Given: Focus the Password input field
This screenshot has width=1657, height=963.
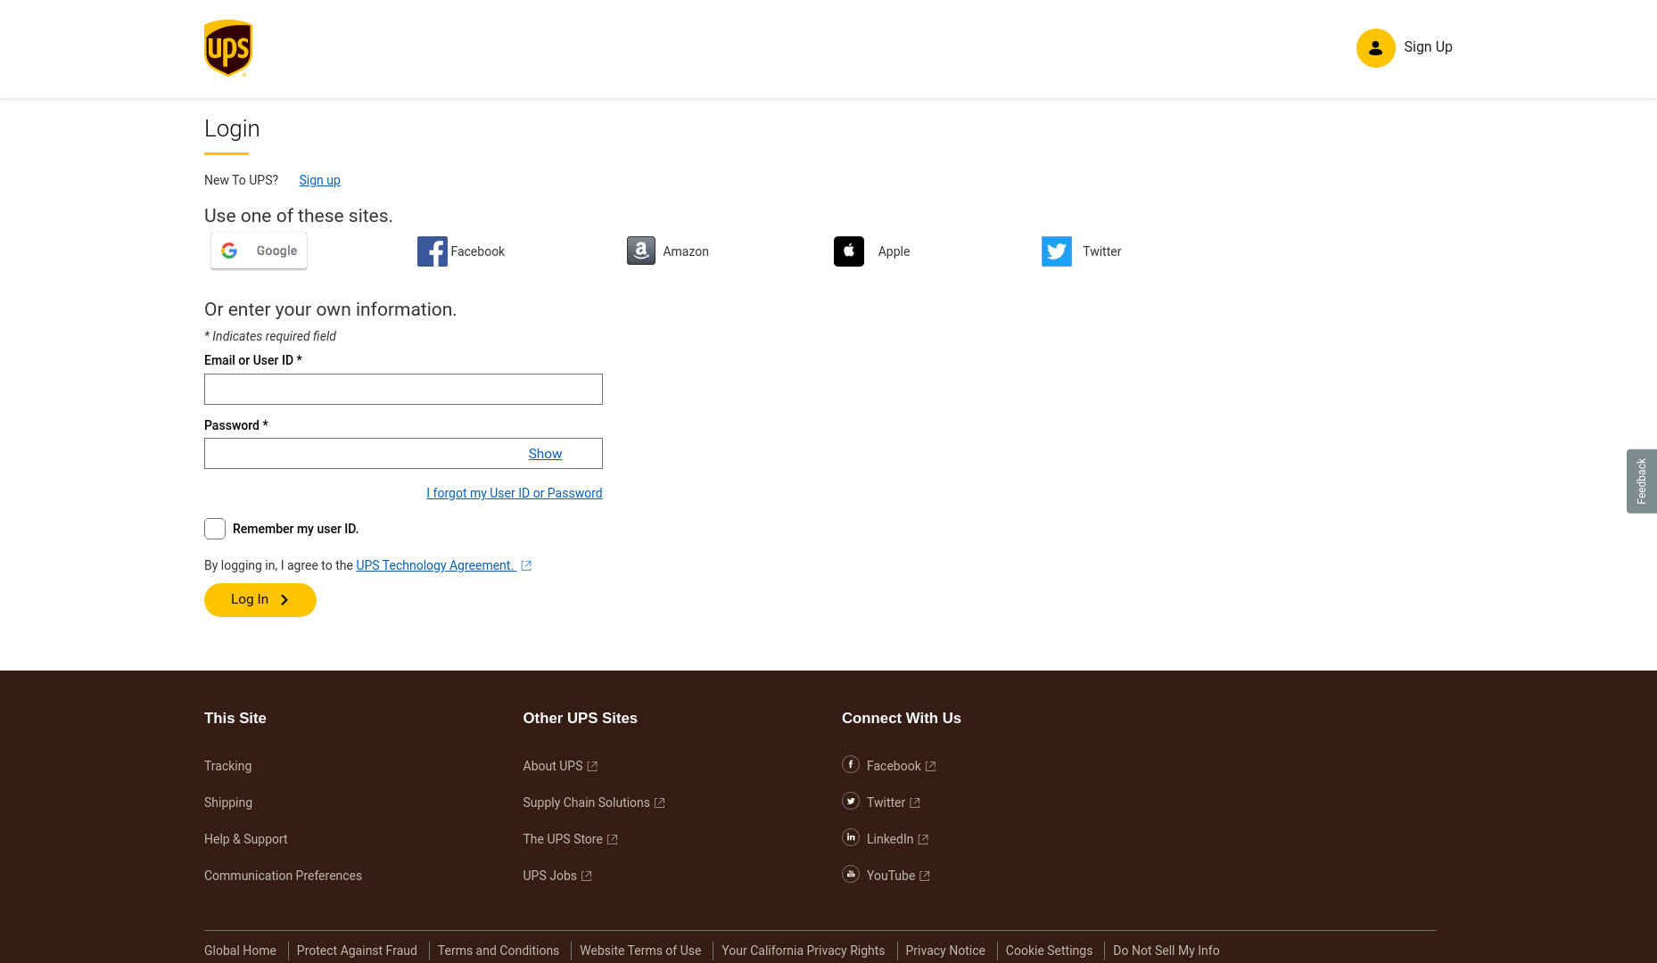Looking at the screenshot, I should click(403, 453).
